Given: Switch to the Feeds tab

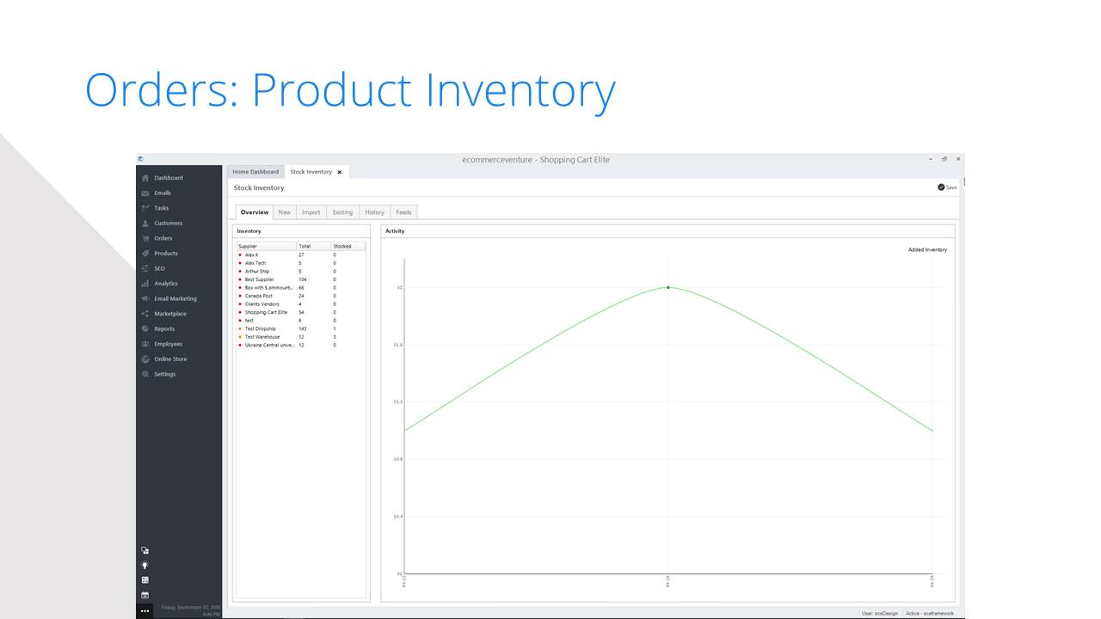Looking at the screenshot, I should (x=403, y=212).
